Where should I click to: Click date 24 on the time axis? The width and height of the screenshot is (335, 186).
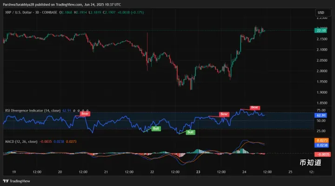click(x=243, y=172)
